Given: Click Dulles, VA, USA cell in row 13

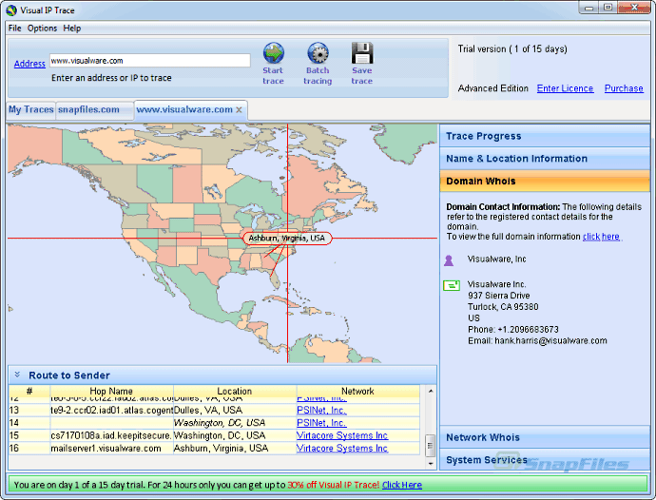Looking at the screenshot, I should coord(234,410).
